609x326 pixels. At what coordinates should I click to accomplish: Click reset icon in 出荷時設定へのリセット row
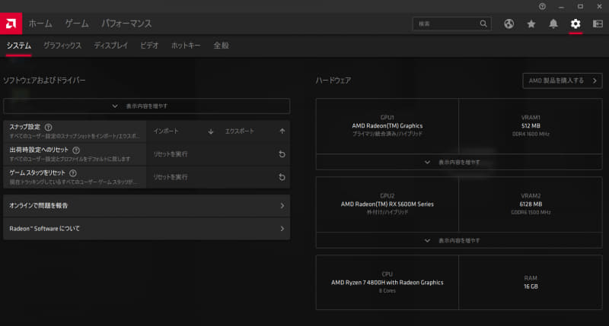click(x=282, y=154)
